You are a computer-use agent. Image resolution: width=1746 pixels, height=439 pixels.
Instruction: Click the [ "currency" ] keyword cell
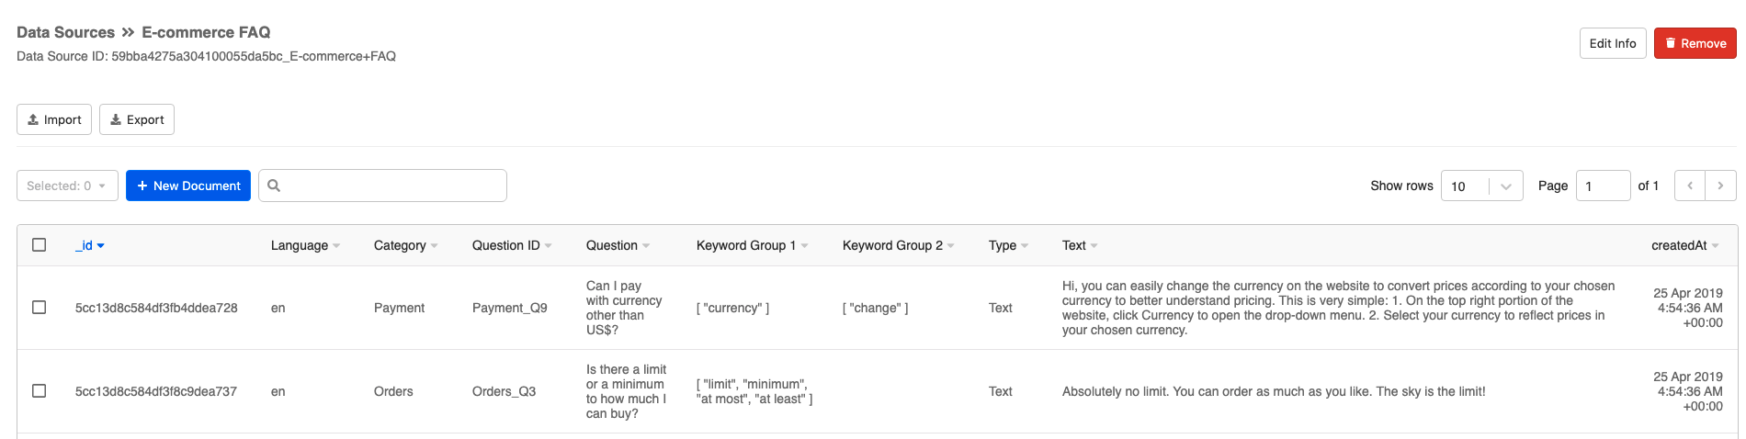click(733, 308)
